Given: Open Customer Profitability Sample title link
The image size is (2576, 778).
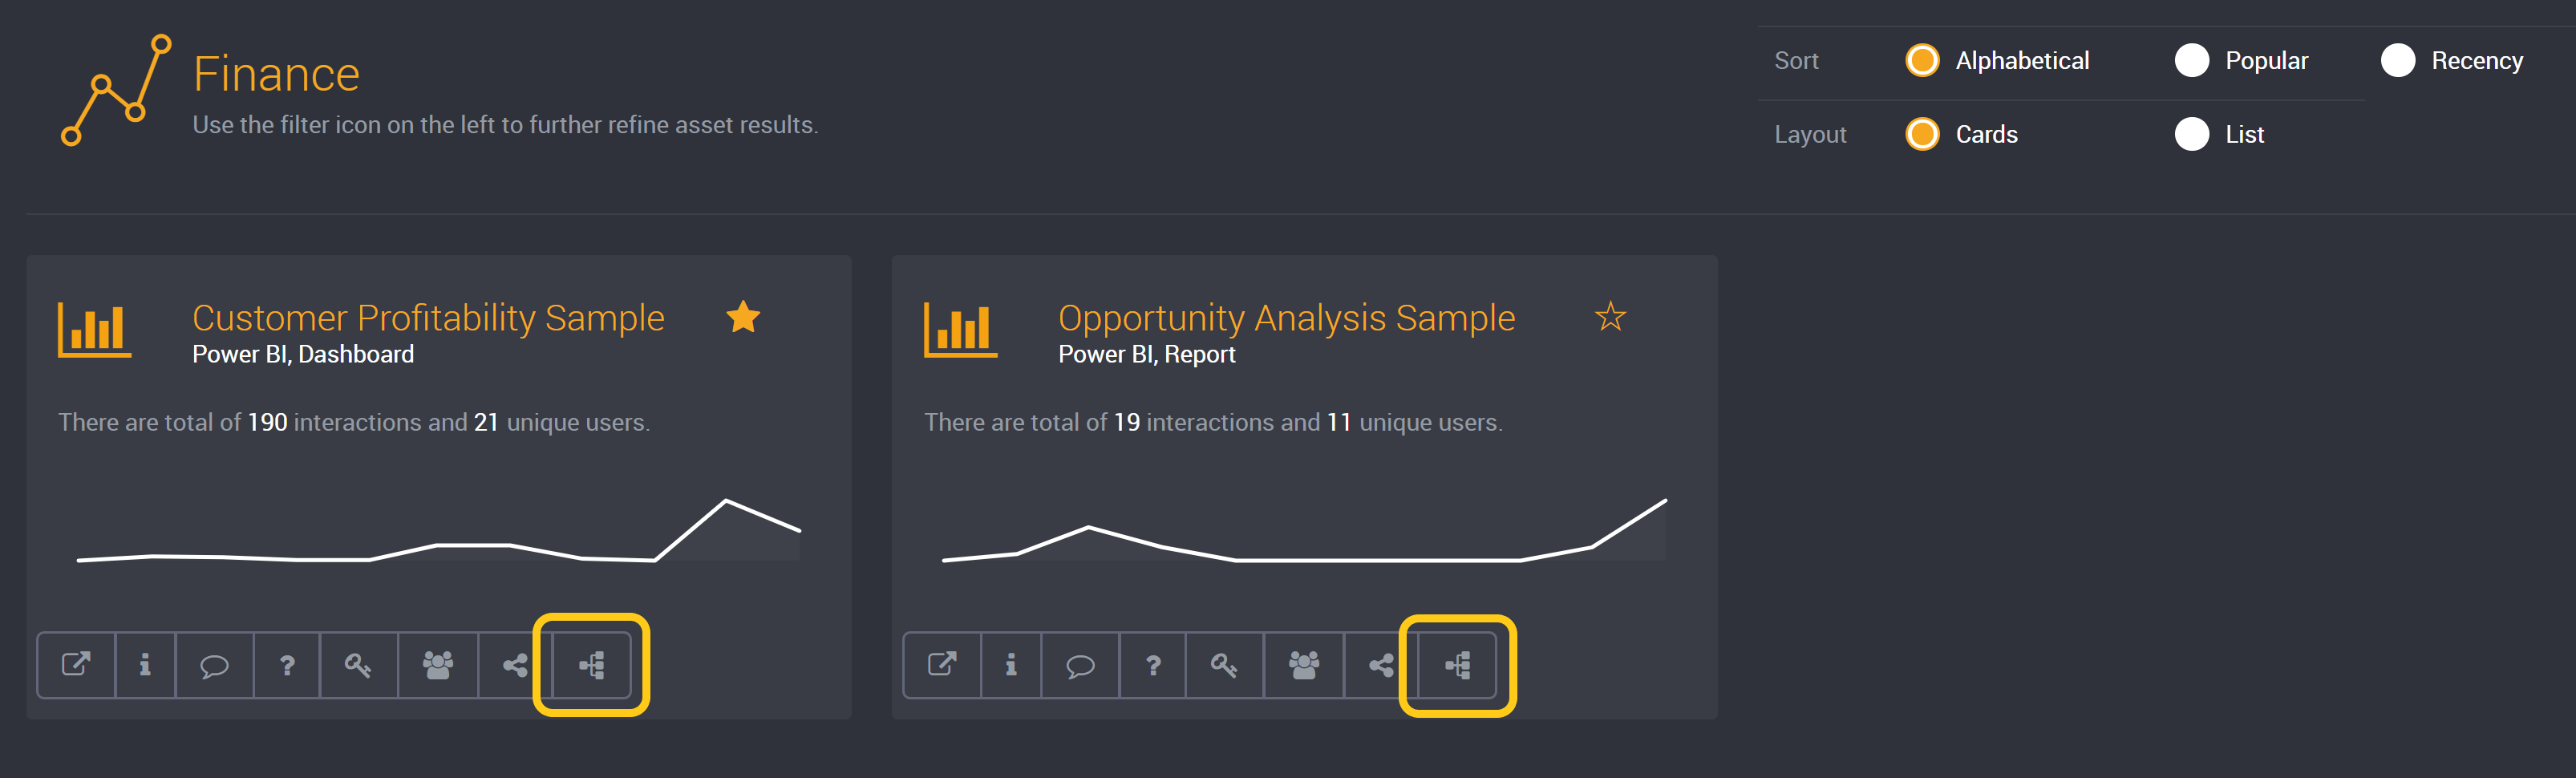Looking at the screenshot, I should [x=428, y=317].
